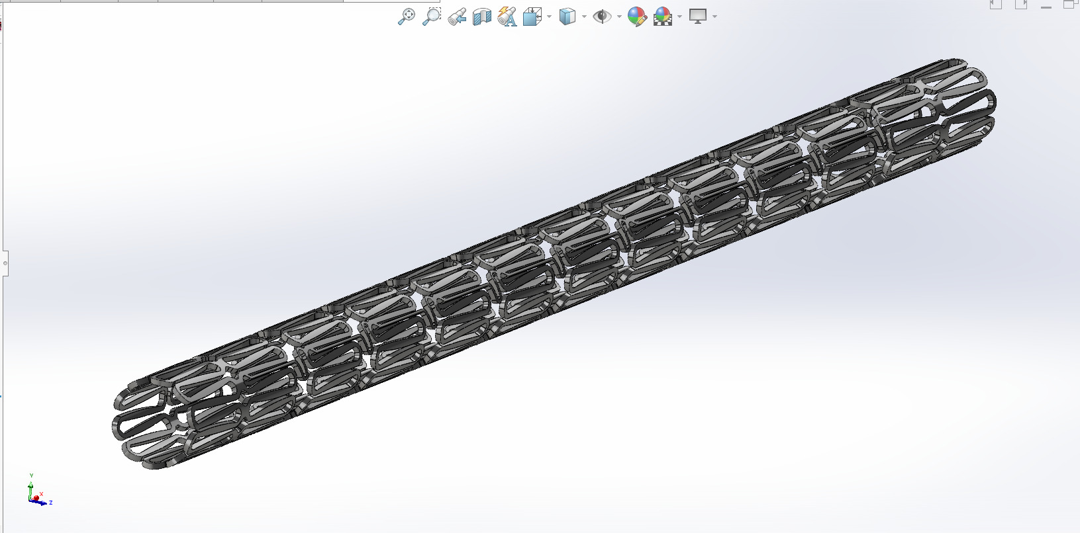Expand the Hide/Show Items dropdown arrow
The image size is (1080, 533).
pyautogui.click(x=619, y=17)
